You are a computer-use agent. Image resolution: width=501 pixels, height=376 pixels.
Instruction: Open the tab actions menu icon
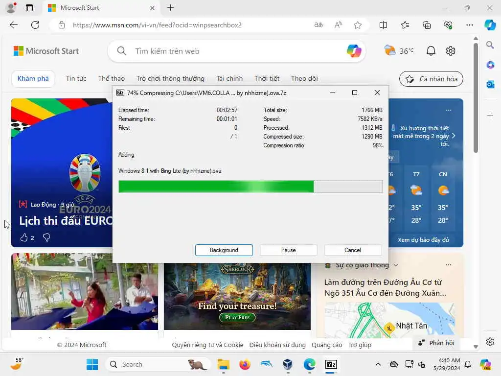click(x=29, y=8)
